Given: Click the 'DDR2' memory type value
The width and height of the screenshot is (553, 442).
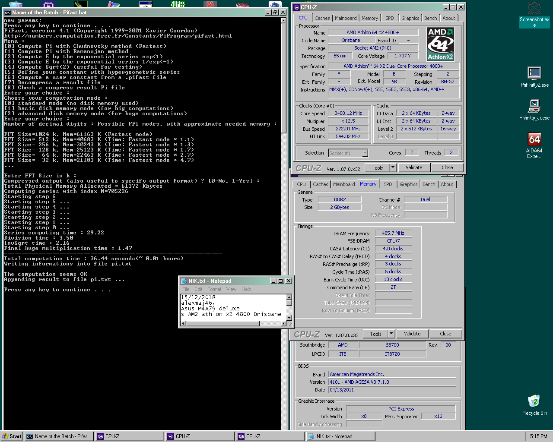Looking at the screenshot, I should pyautogui.click(x=340, y=199).
